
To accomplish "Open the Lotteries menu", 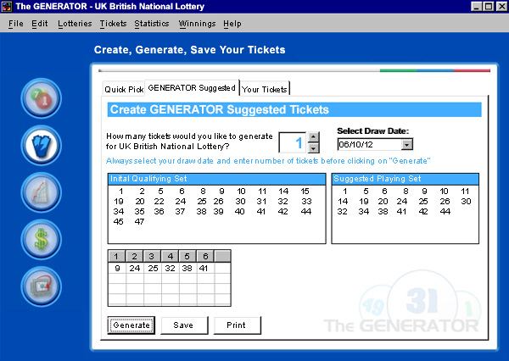I will (x=75, y=24).
